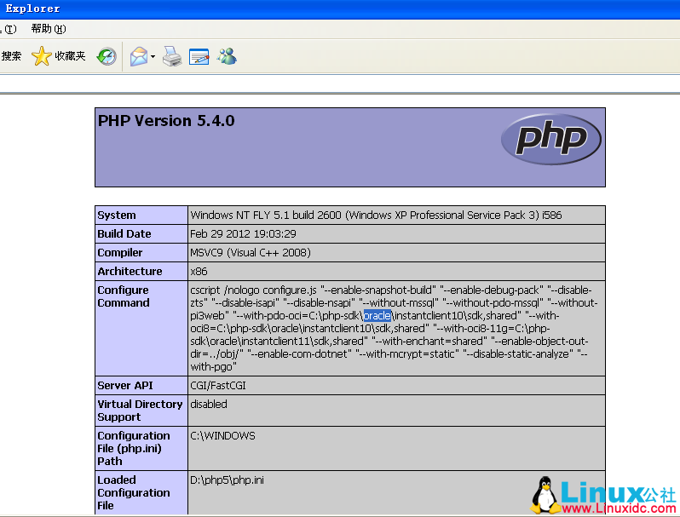680x517 pixels.
Task: Open the Messenger people icon
Action: coord(228,56)
